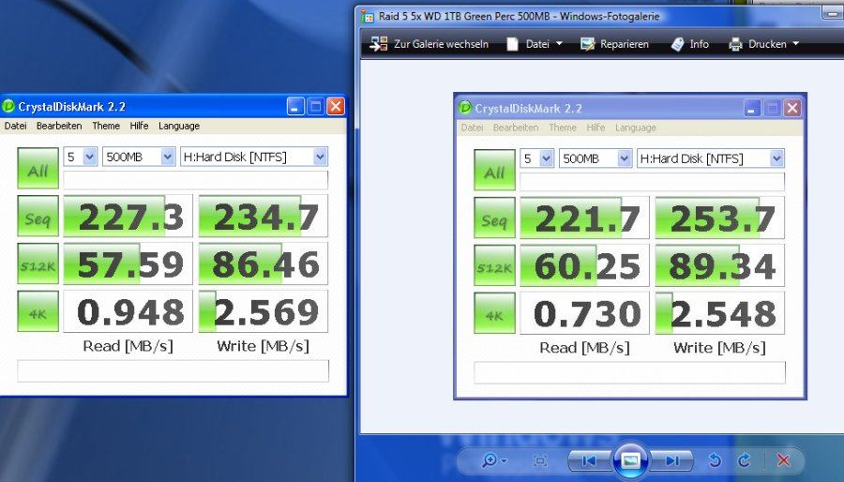Click the 4K write result 2.569
This screenshot has height=482, width=844.
tap(264, 311)
